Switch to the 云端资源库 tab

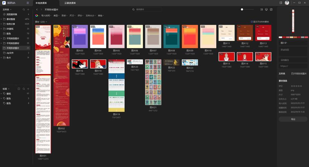(x=70, y=3)
